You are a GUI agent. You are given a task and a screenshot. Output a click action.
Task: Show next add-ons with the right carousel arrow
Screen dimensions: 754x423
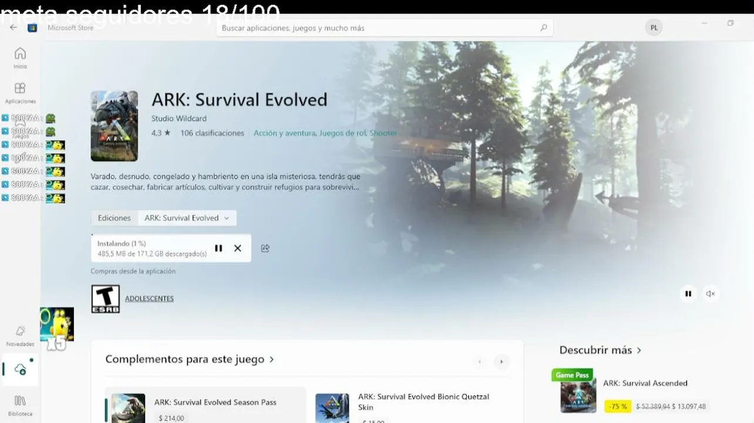[x=501, y=362]
